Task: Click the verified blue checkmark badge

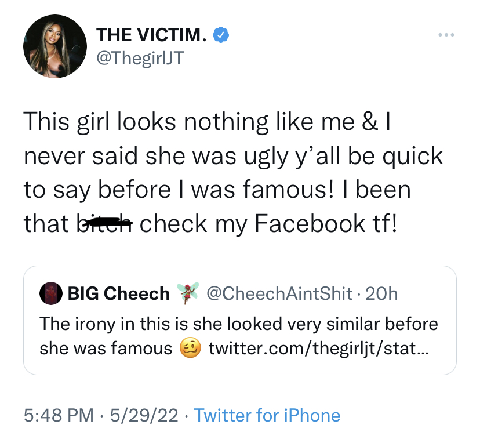Action: (221, 34)
